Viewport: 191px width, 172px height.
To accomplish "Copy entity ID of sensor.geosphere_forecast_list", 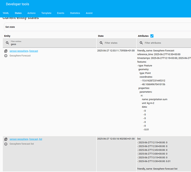I will click(x=6, y=139).
